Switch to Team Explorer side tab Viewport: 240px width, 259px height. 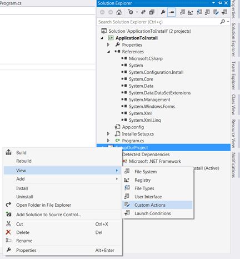click(x=233, y=76)
